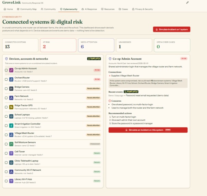Click 'Password reset email requested' event
Screen dimensions: 207x196
coord(147,95)
